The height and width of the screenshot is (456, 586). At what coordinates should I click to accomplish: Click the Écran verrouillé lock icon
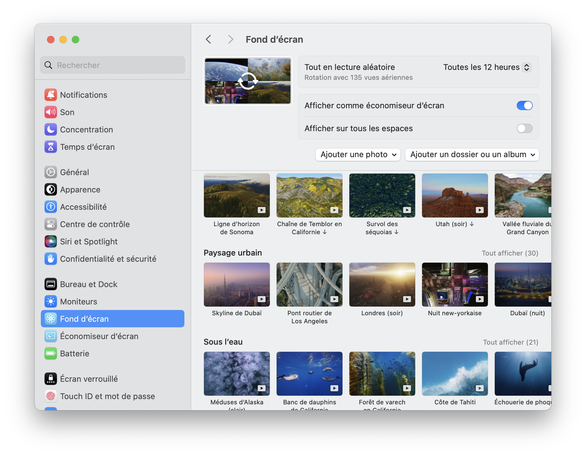(51, 379)
